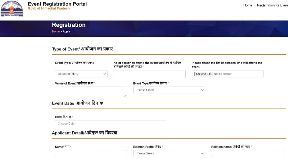This screenshot has height=159, width=288.
Task: Expand the Event Type program Please Select dropdown
Action: 169,90
